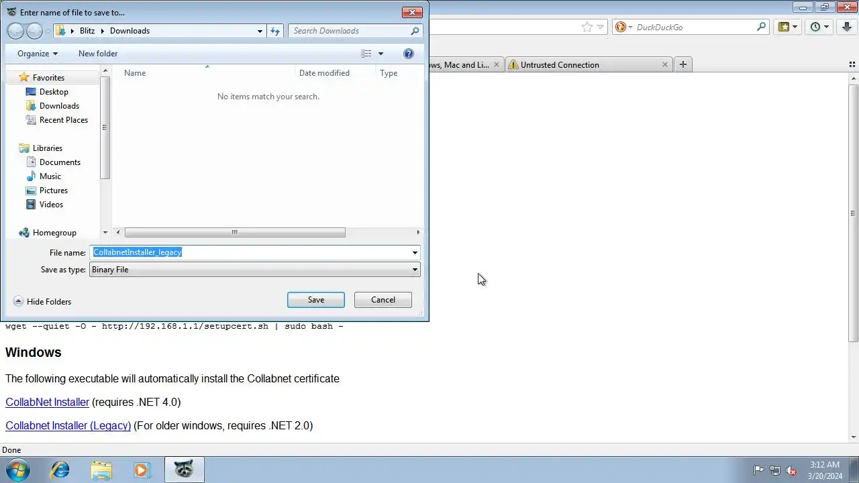Screen dimensions: 859x483
Task: Click the Downloads breadcrumb in address path
Action: (x=130, y=31)
